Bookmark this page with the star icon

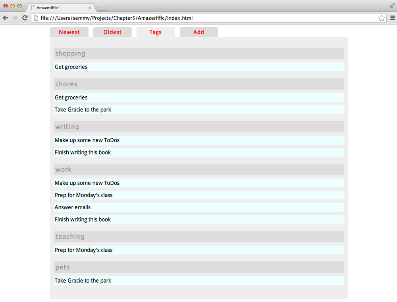tap(382, 18)
